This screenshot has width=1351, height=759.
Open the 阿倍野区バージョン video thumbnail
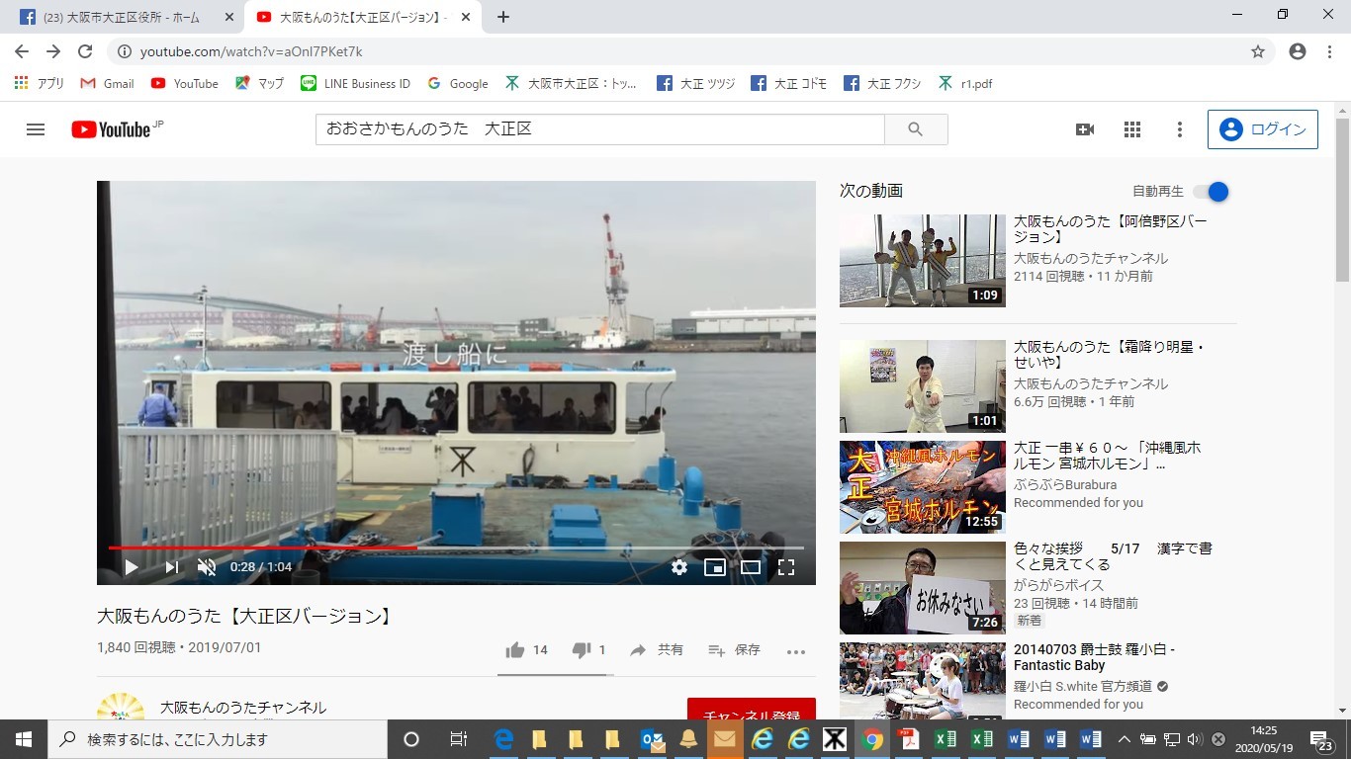(922, 260)
